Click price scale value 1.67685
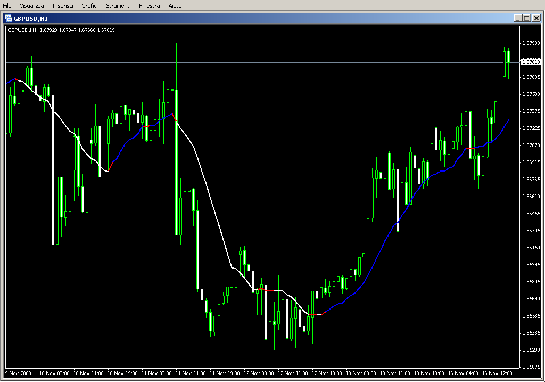 click(x=532, y=77)
